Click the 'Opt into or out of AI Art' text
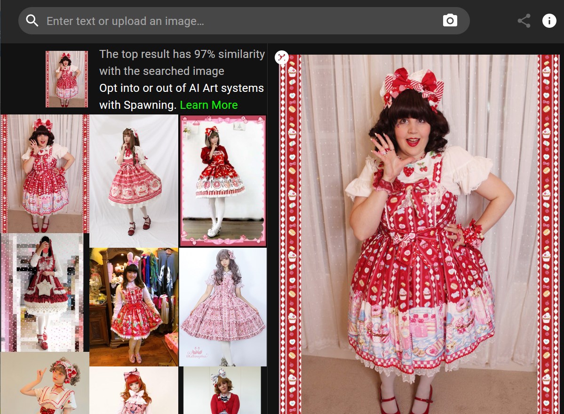564x414 pixels. tap(181, 88)
